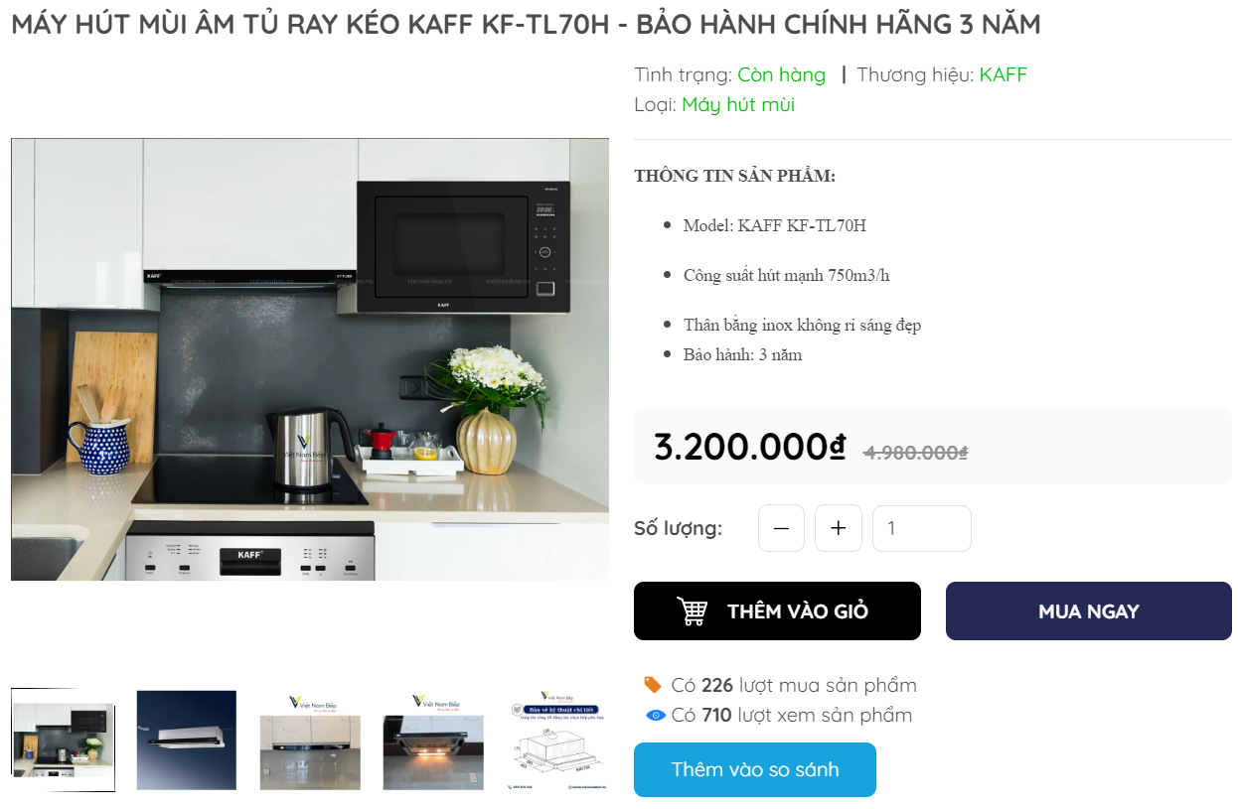Increase quantity with the plus button
The width and height of the screenshot is (1238, 809).
click(x=839, y=528)
